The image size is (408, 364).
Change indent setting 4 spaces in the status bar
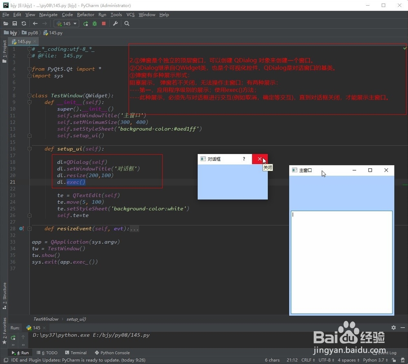click(349, 360)
